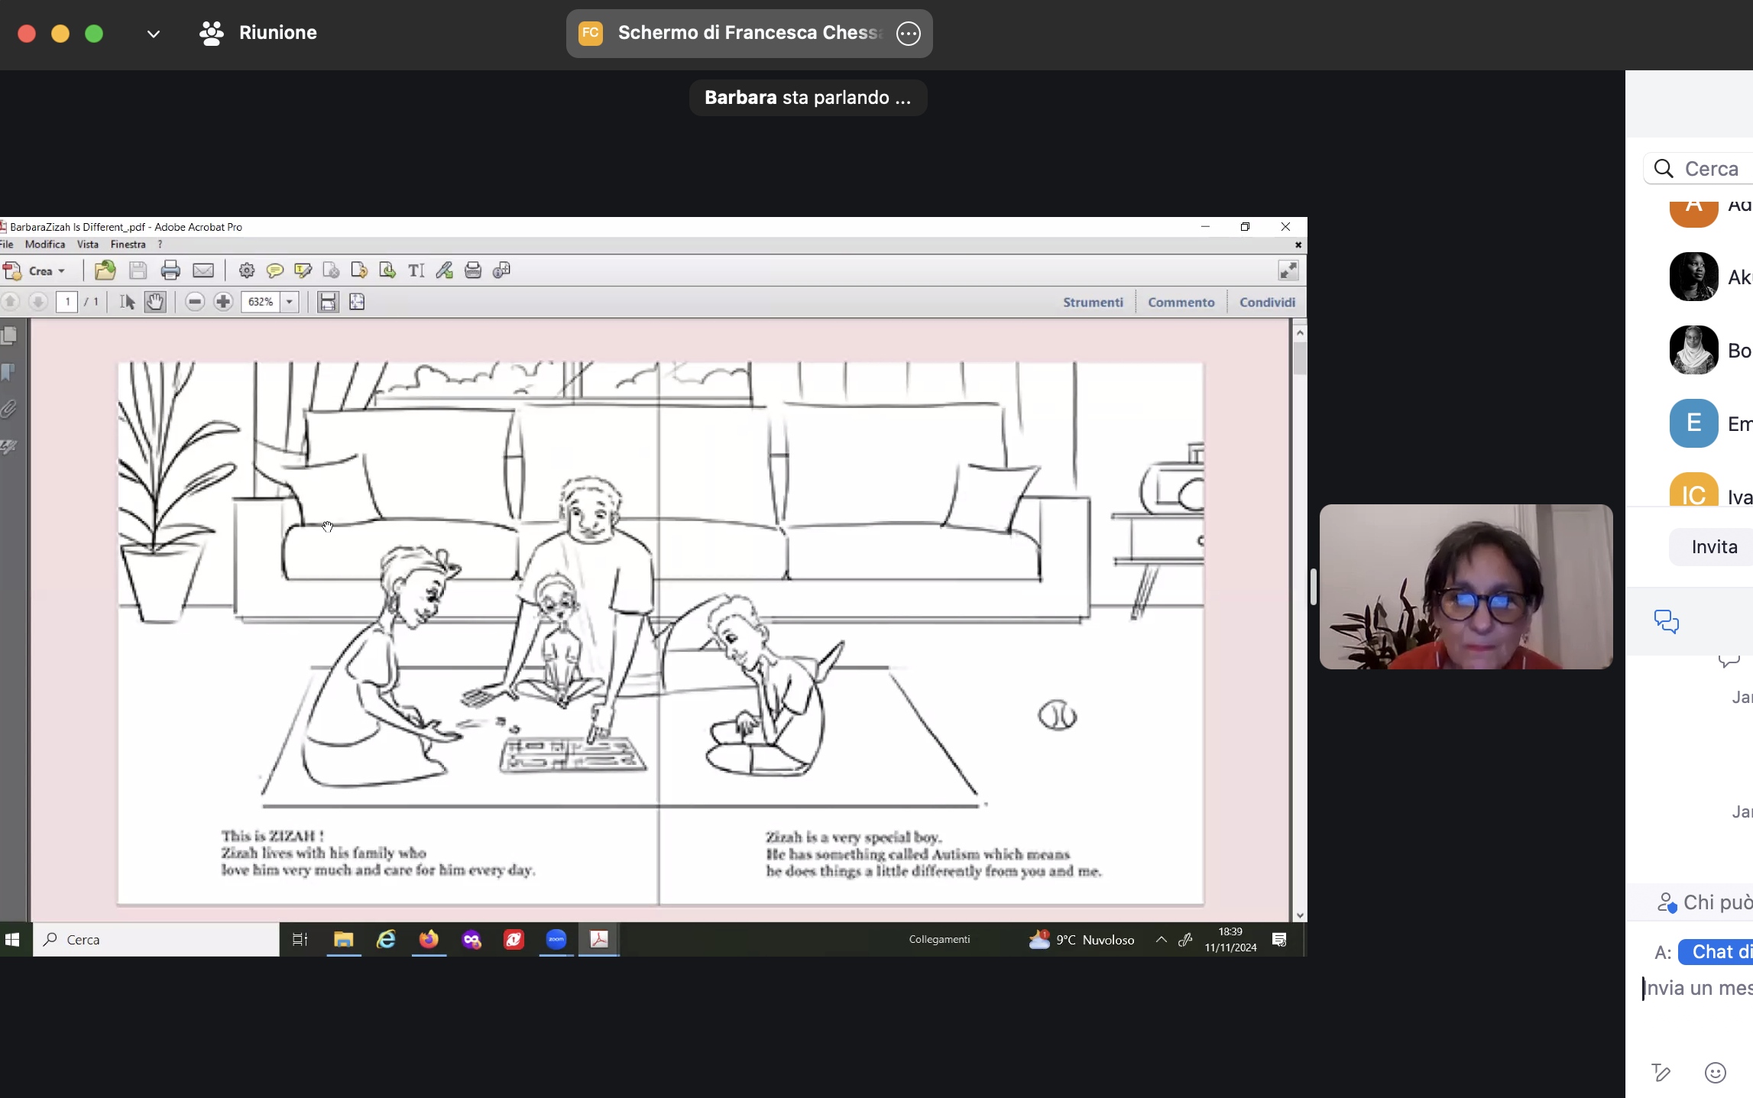The height and width of the screenshot is (1098, 1753).
Task: Open the File menu in Acrobat
Action: coord(6,245)
